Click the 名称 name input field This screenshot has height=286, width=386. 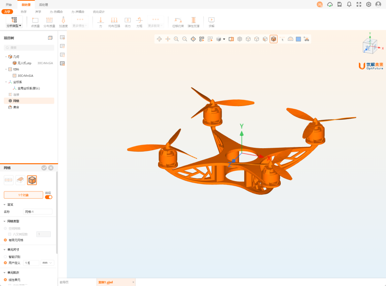click(38, 212)
